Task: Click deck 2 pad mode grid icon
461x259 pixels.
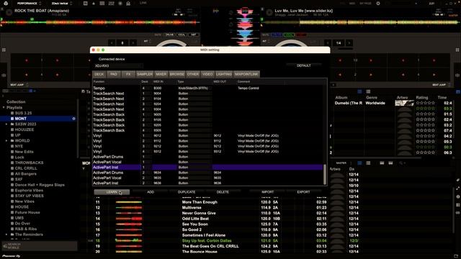Action: click(x=457, y=50)
